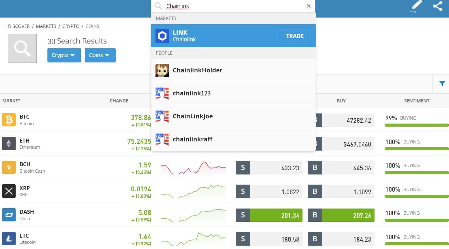Screen dimensions: 449x249
Task: Click the DASH sell price 201.34
Action: click(276, 215)
